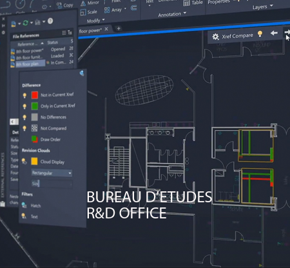Toggle visibility of No Differences
This screenshot has width=290, height=268.
point(24,117)
